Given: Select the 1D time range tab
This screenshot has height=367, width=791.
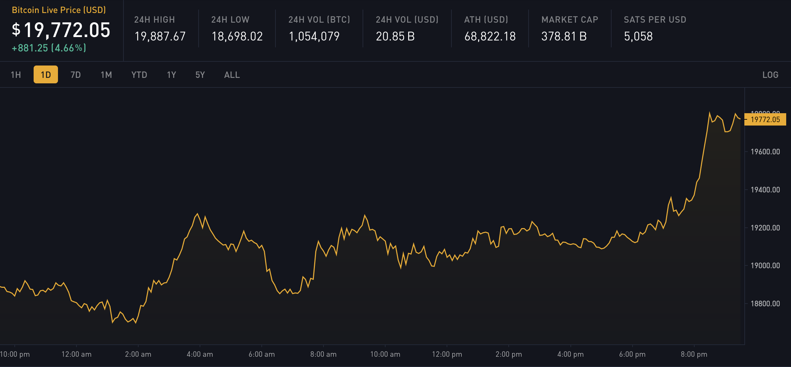Looking at the screenshot, I should (46, 75).
